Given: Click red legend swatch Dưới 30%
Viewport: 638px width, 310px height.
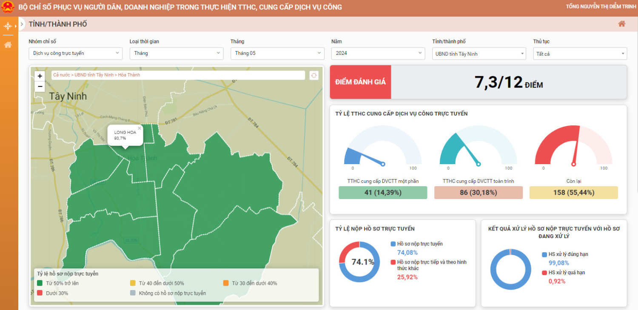Looking at the screenshot, I should coord(40,293).
